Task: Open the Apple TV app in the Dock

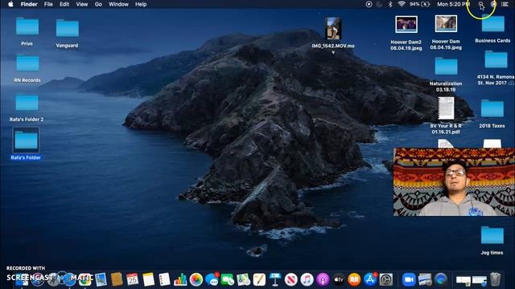Action: (x=338, y=279)
